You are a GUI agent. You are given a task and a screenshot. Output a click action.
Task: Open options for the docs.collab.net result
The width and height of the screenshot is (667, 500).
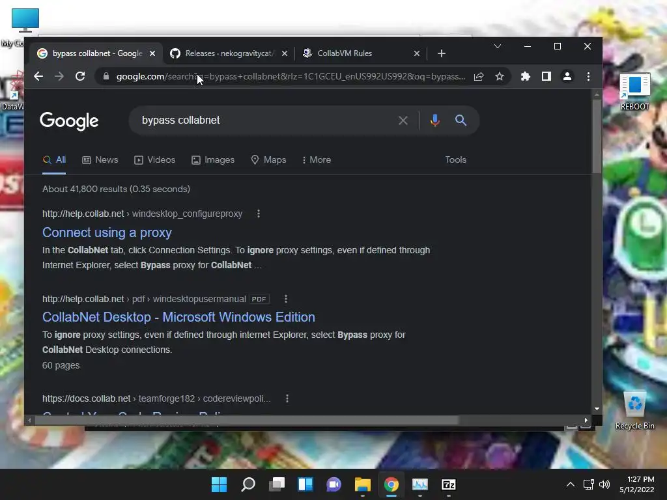pos(287,398)
